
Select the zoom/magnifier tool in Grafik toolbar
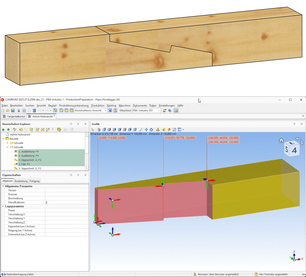click(141, 129)
